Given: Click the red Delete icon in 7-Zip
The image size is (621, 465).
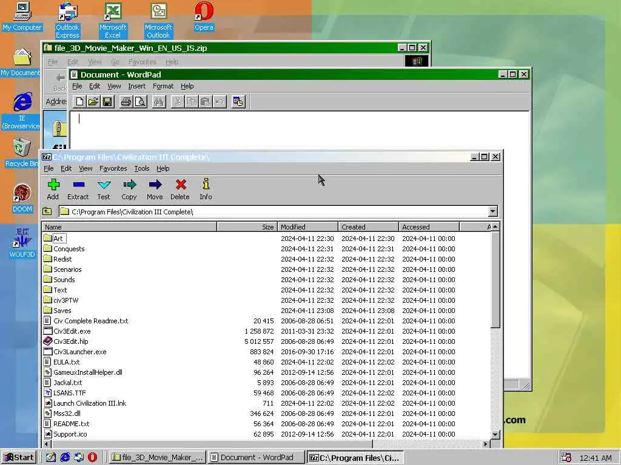Looking at the screenshot, I should (180, 190).
